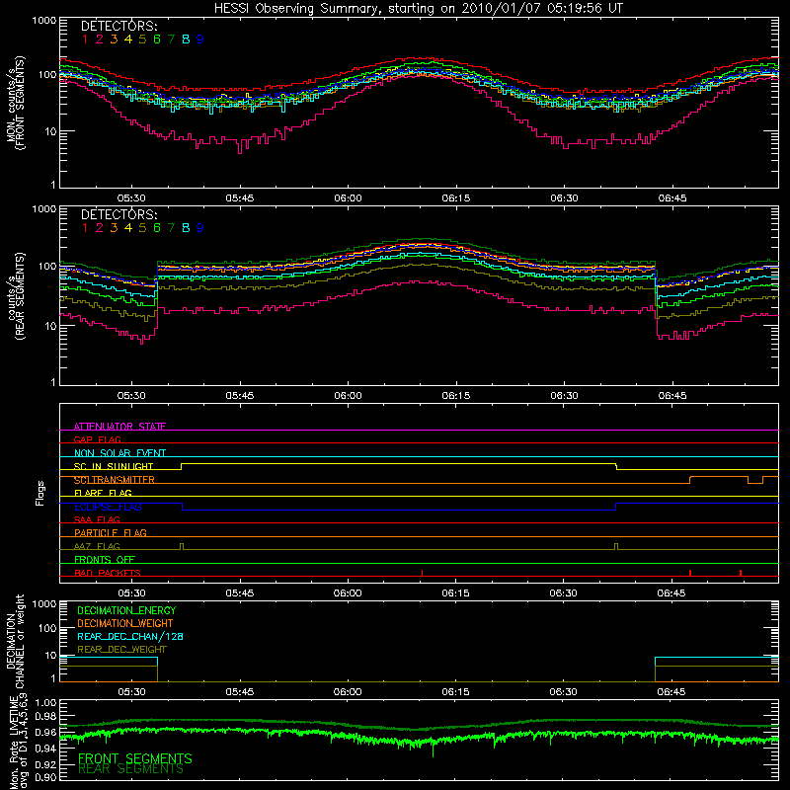Click the 0.98 livetime axis value

pyautogui.click(x=45, y=716)
